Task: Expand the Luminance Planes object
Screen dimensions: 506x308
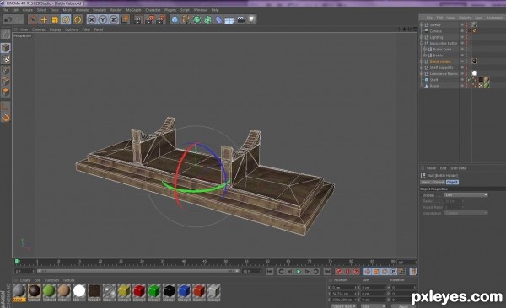Action: point(422,74)
